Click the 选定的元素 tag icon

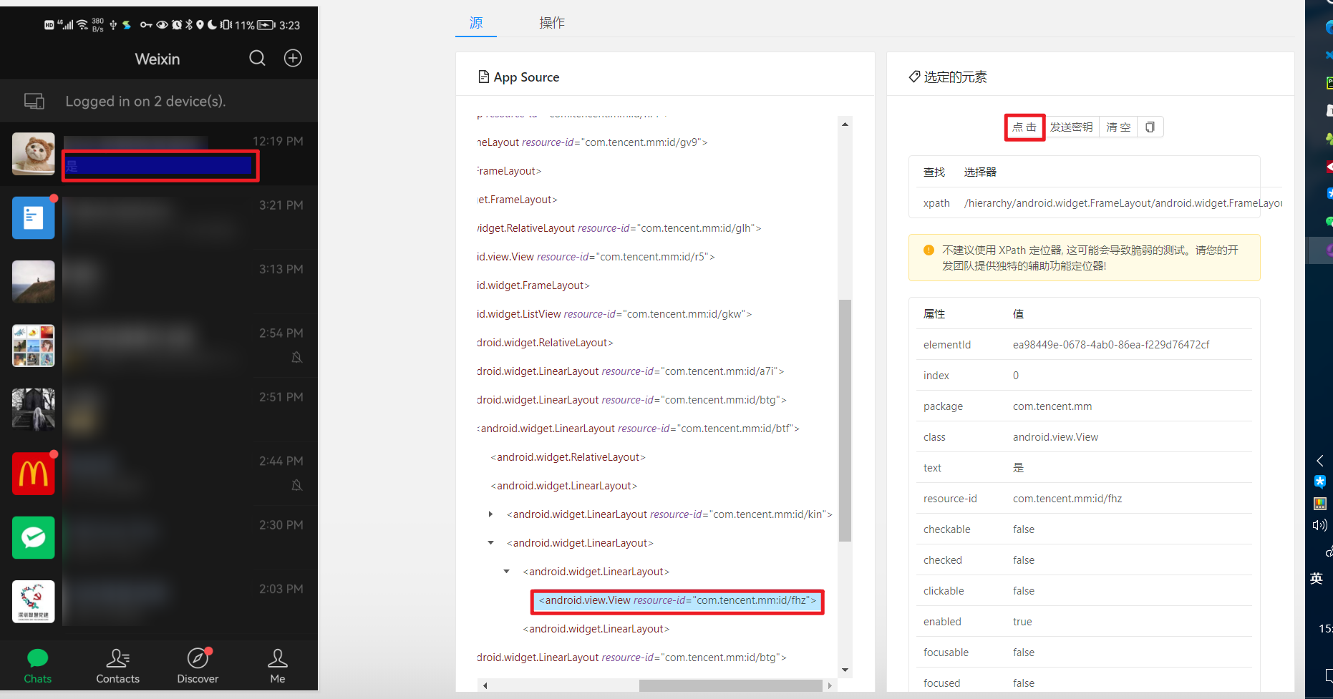tap(914, 77)
